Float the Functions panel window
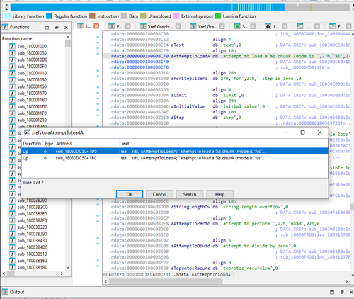 pos(57,28)
